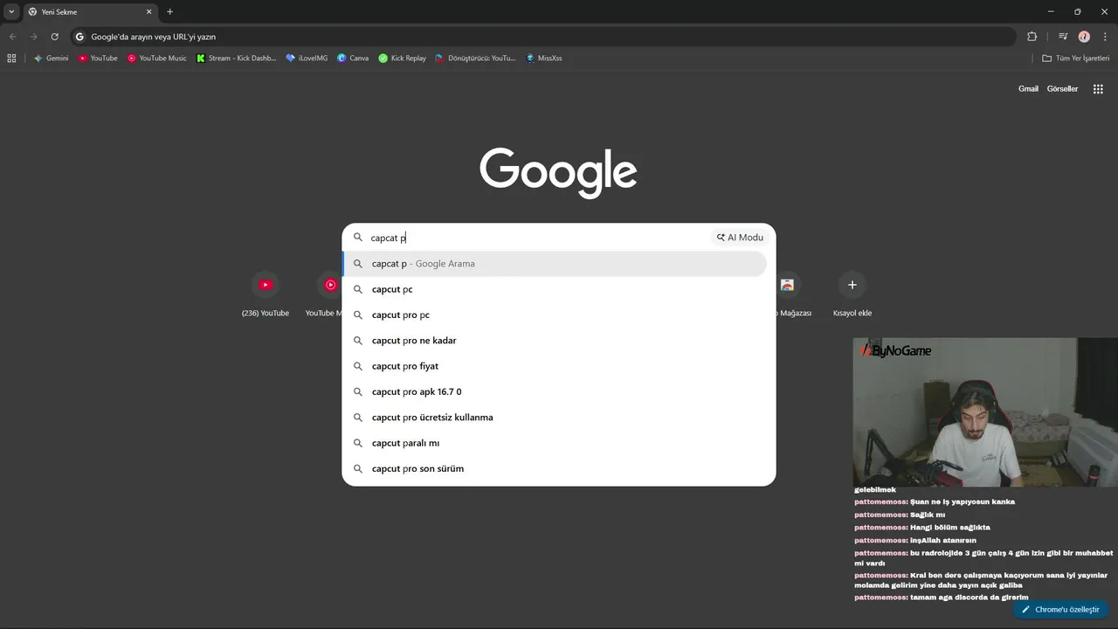Click the browser back arrow

pos(12,37)
